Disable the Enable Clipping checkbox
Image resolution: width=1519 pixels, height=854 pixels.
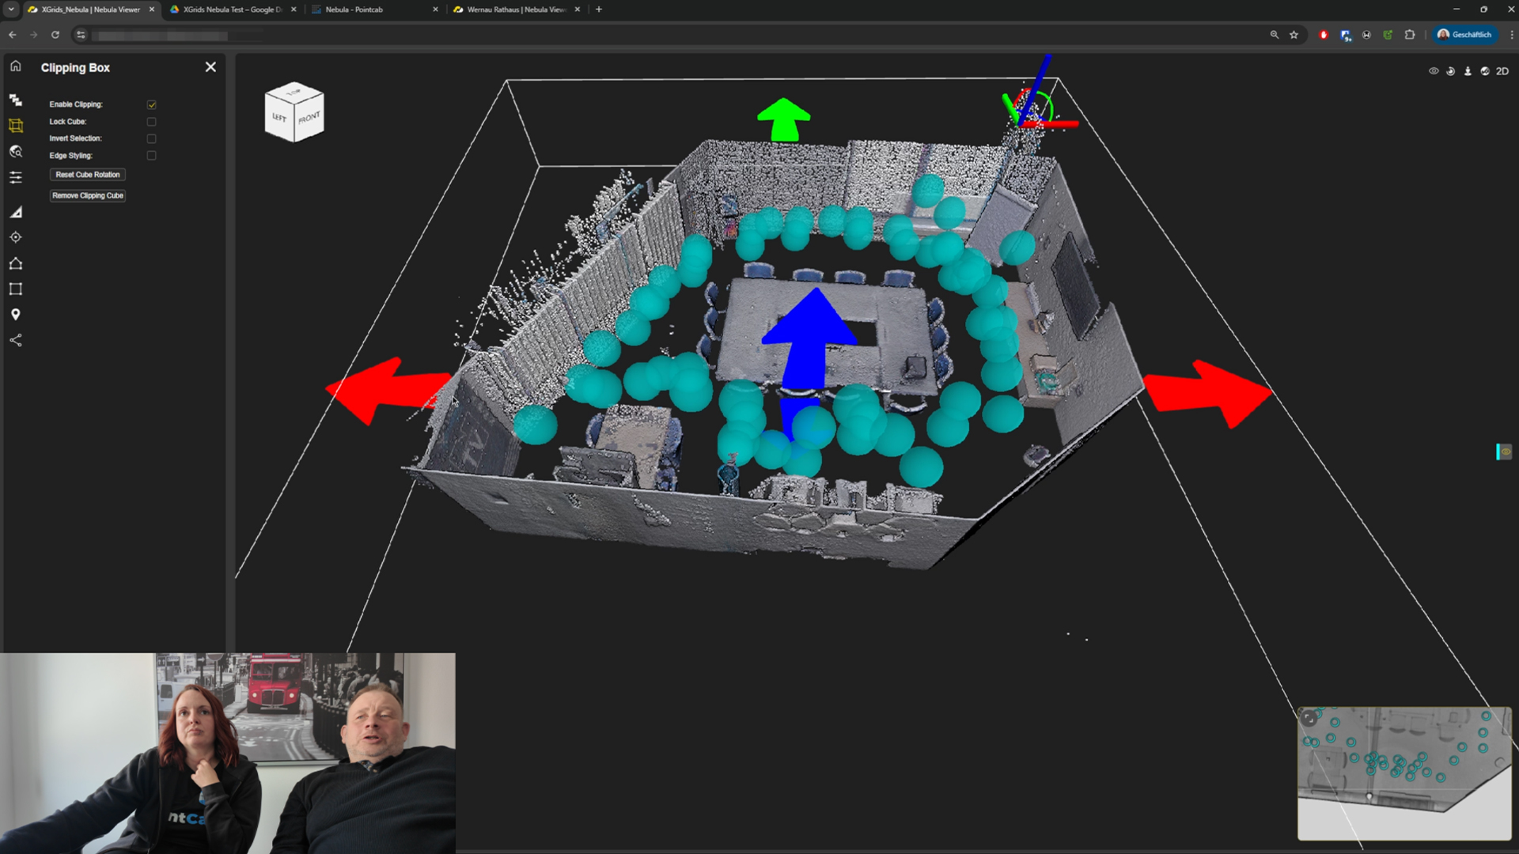(152, 104)
